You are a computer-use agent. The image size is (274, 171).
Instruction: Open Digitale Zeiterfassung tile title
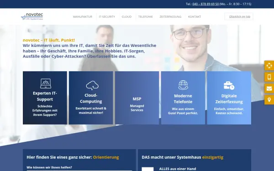point(229,99)
